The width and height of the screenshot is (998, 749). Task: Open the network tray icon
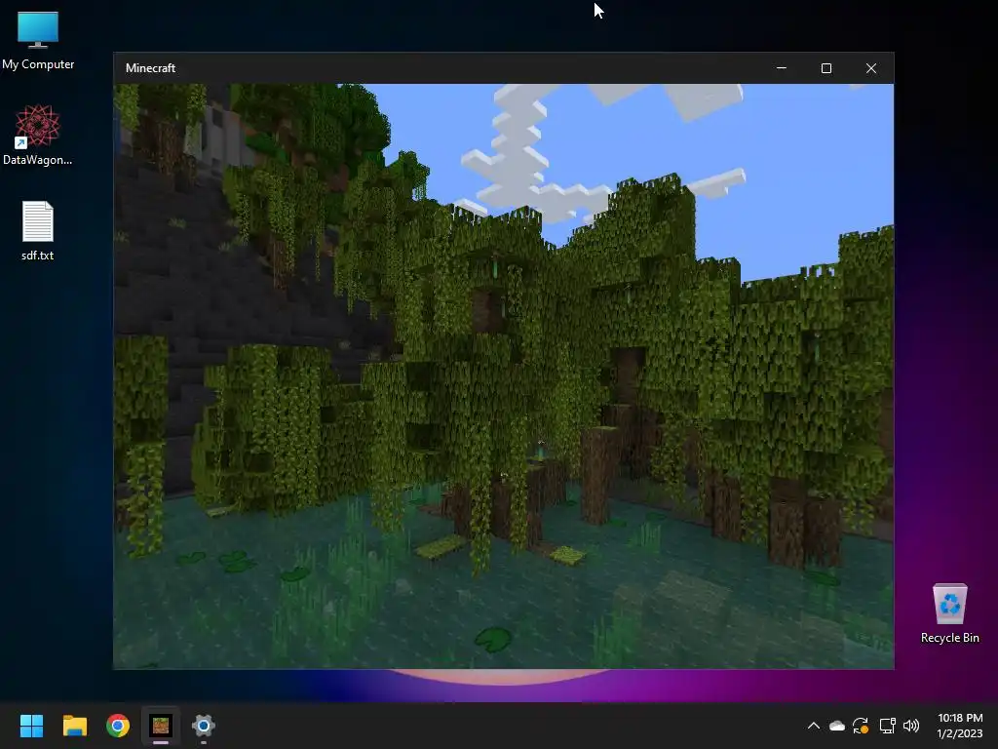click(887, 726)
